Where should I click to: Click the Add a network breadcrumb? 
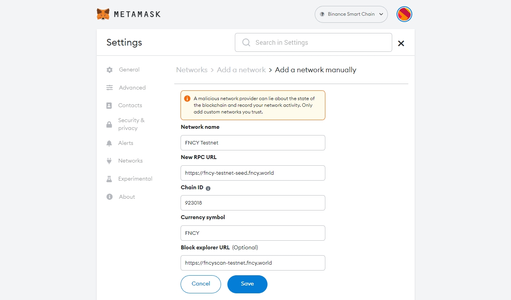pos(241,70)
